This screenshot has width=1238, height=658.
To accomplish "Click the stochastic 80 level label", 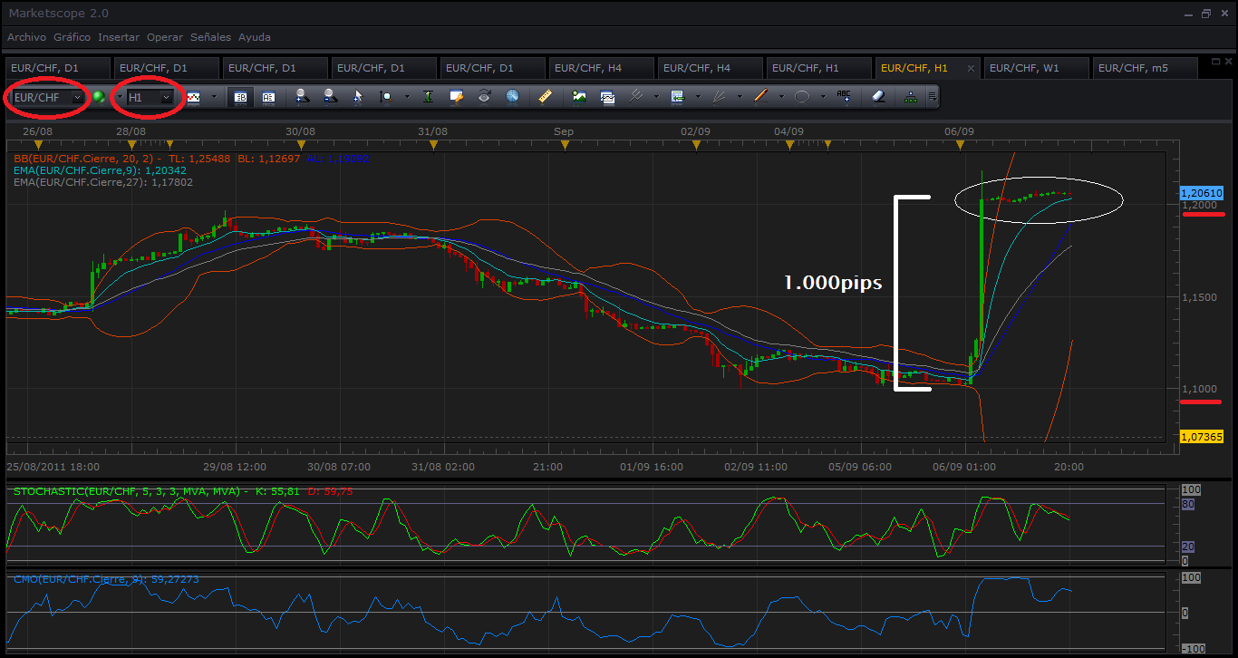I will 1189,504.
